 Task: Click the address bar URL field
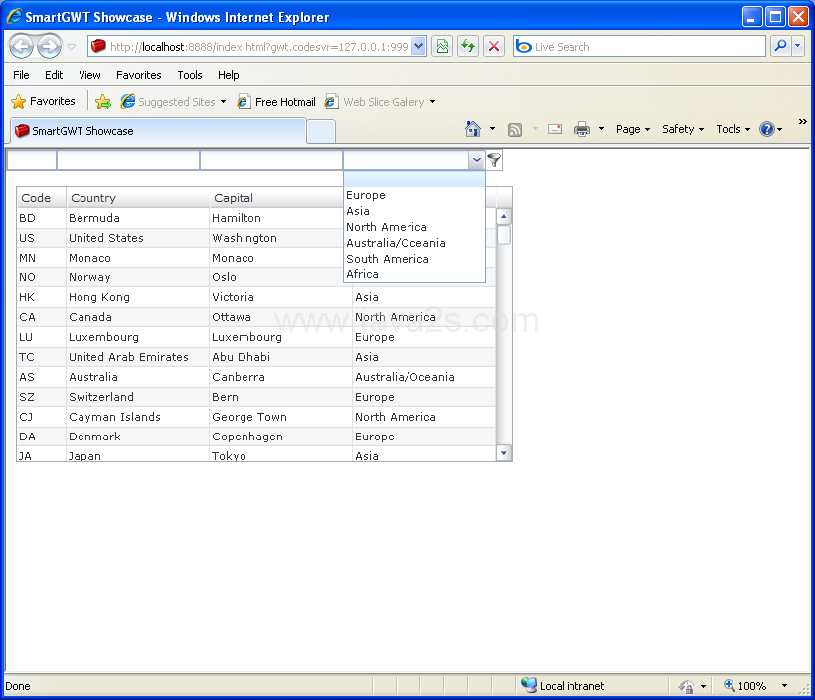click(x=251, y=47)
